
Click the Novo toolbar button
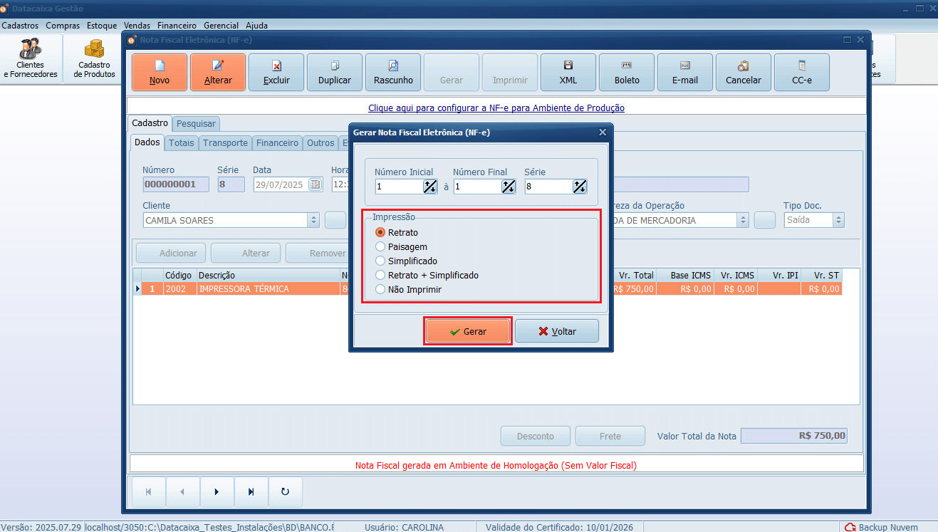[x=160, y=73]
